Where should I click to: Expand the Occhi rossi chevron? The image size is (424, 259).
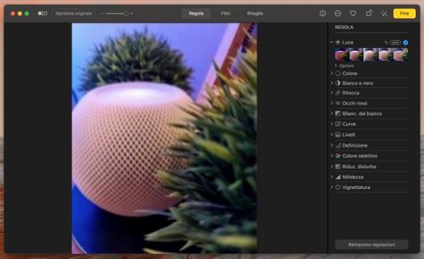click(x=332, y=103)
